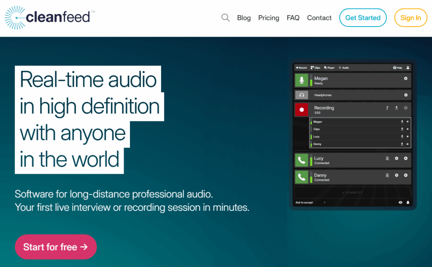Toggle the eye visibility icon
Viewport: 432px width, 267px height.
click(400, 202)
